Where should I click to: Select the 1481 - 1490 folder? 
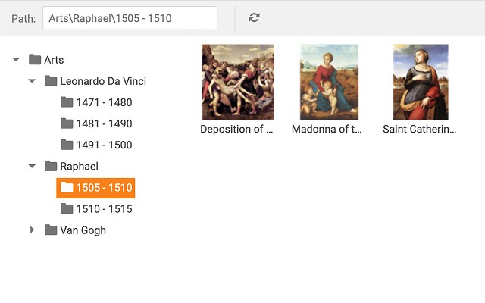pos(96,123)
